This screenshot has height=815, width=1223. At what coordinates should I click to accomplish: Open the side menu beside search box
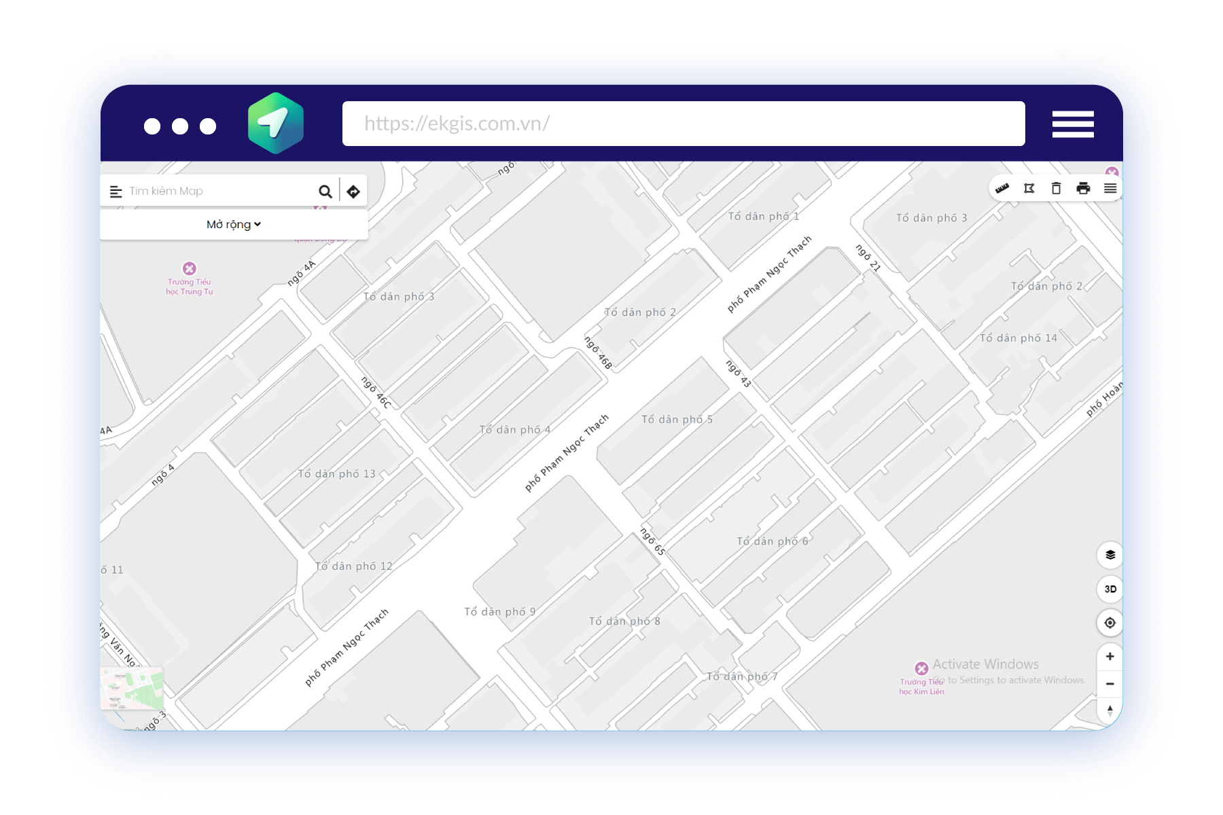pyautogui.click(x=116, y=192)
